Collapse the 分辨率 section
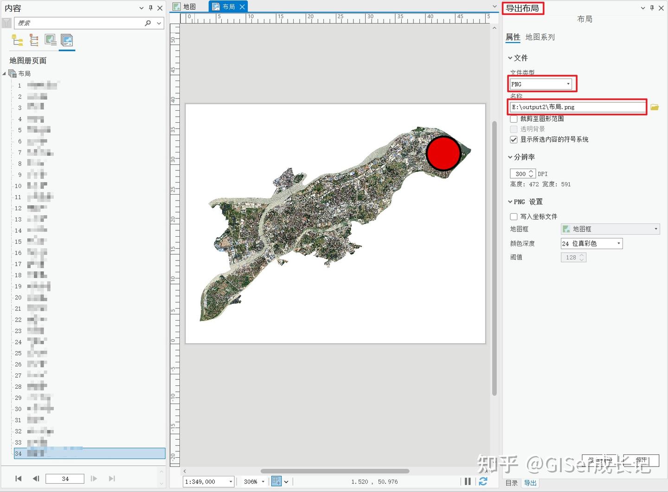668x492 pixels. 510,157
